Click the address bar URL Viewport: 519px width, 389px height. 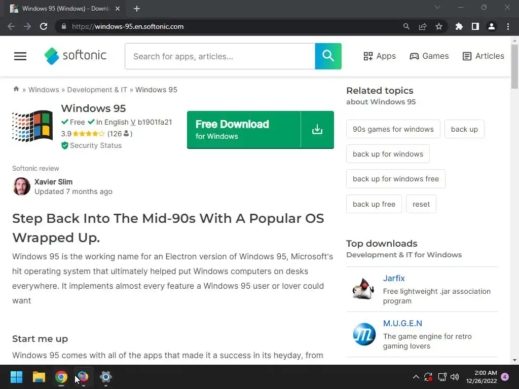tap(127, 26)
